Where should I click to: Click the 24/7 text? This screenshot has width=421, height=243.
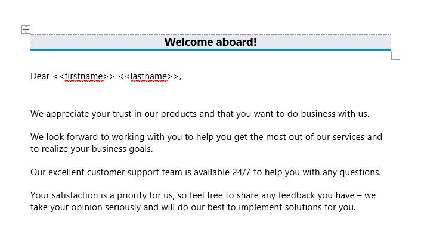pyautogui.click(x=242, y=172)
